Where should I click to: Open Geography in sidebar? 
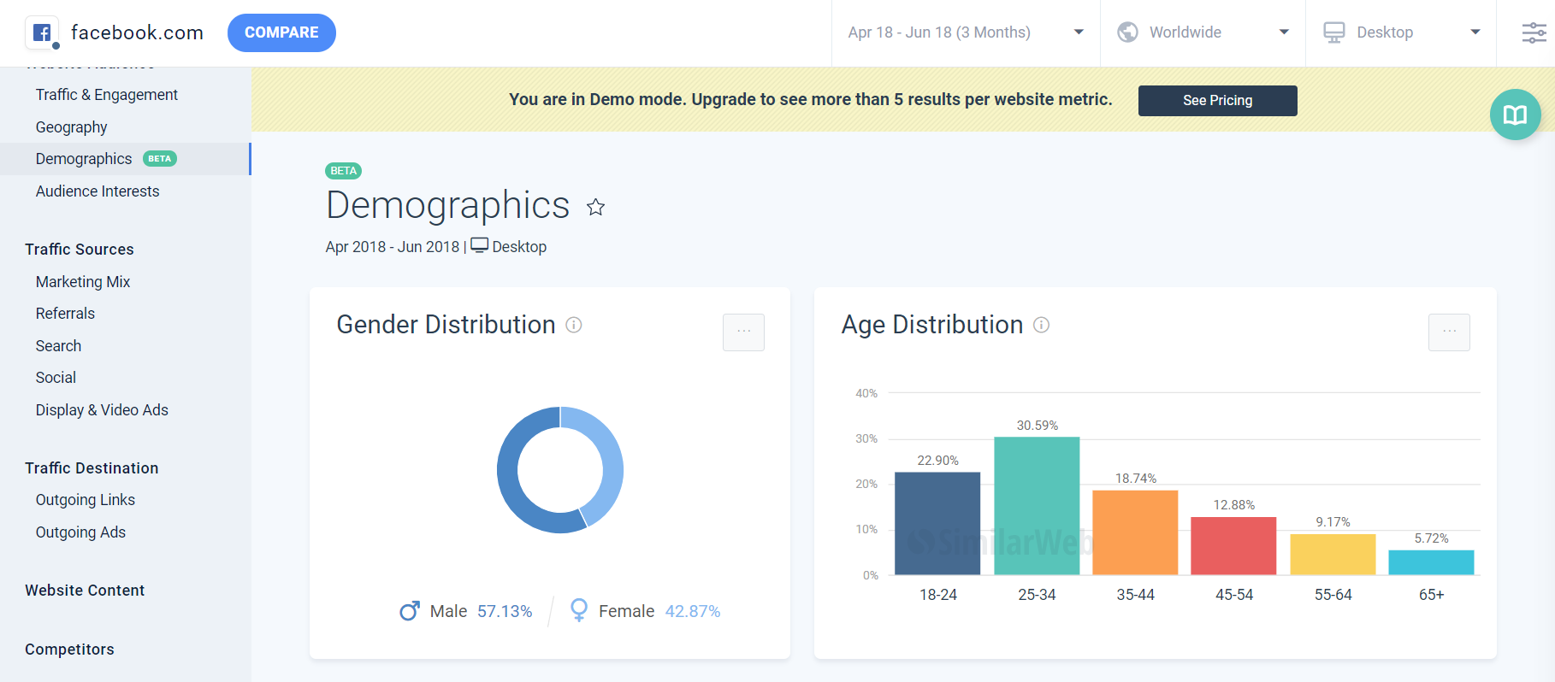pos(72,127)
